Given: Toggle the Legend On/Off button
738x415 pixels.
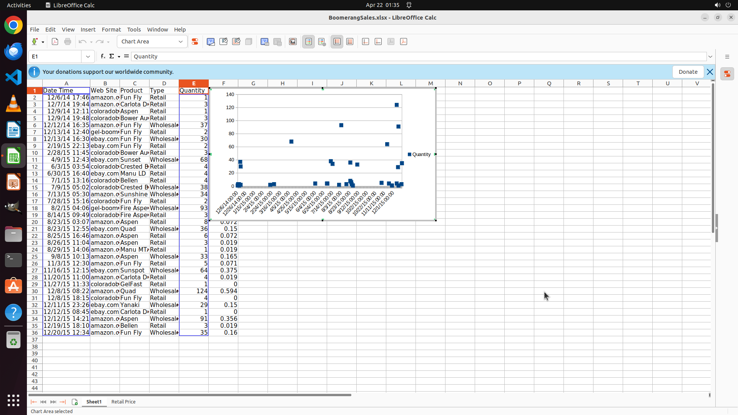Looking at the screenshot, I should tap(309, 41).
